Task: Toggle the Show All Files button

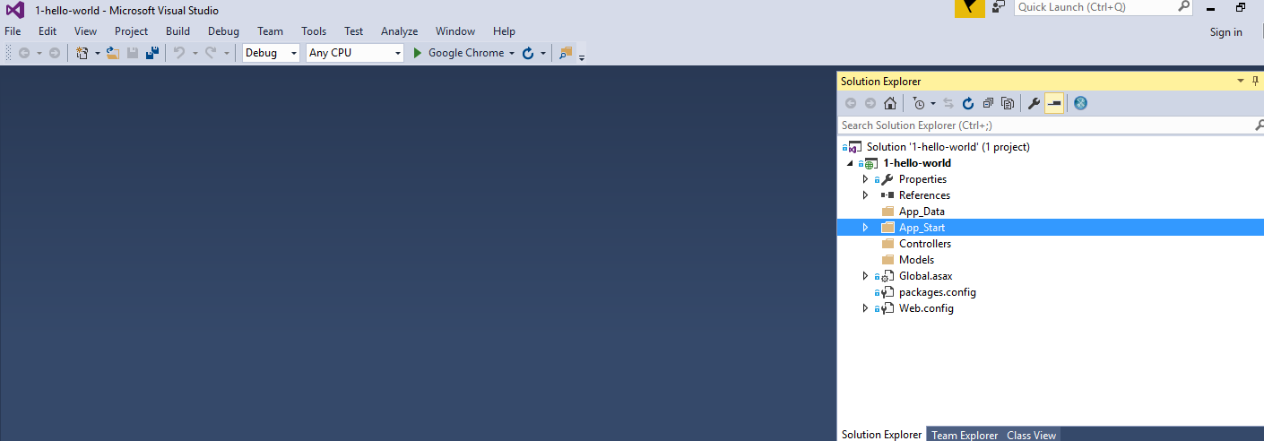Action: point(1008,103)
